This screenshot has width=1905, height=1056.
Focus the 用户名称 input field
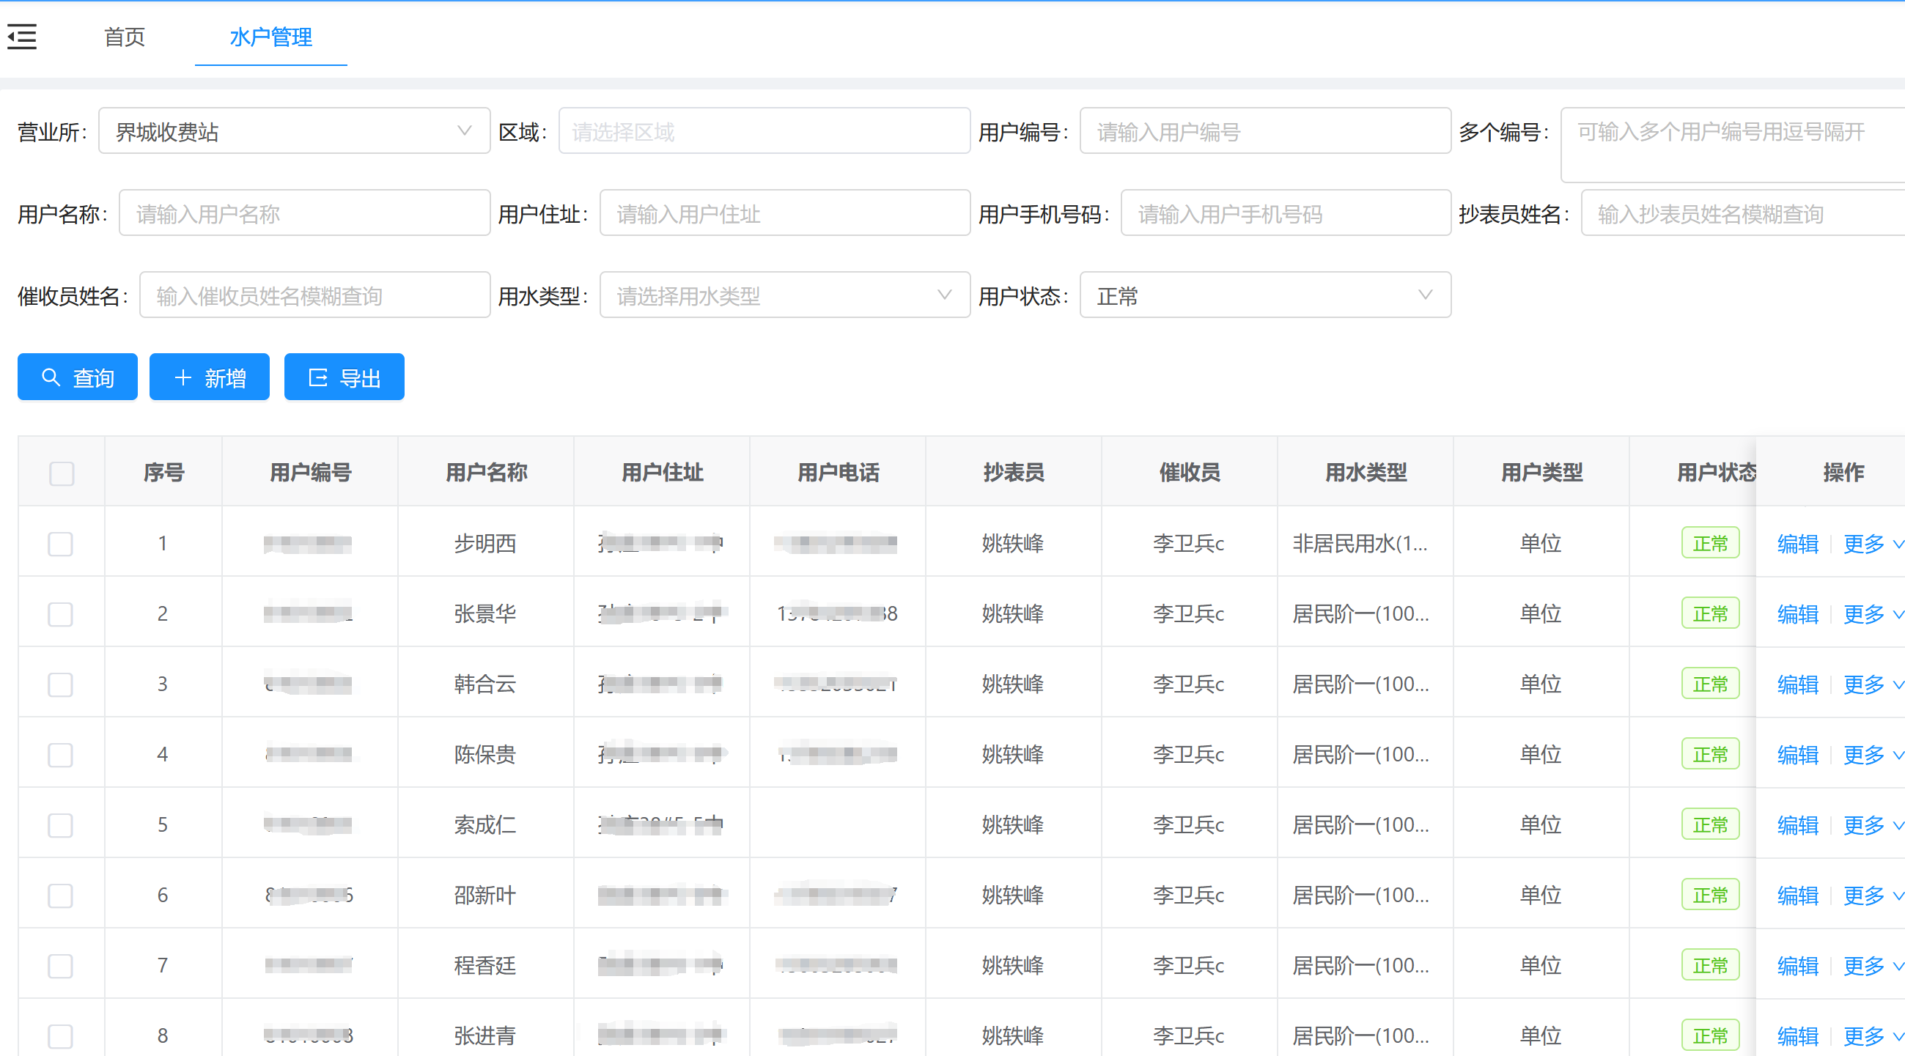pyautogui.click(x=305, y=213)
